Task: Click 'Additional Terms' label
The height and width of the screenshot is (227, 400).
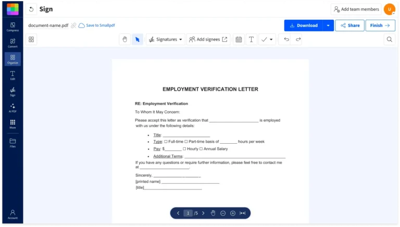Action: click(168, 156)
